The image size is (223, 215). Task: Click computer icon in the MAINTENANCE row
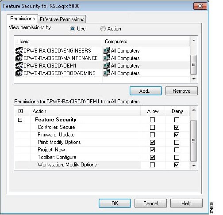(107, 58)
